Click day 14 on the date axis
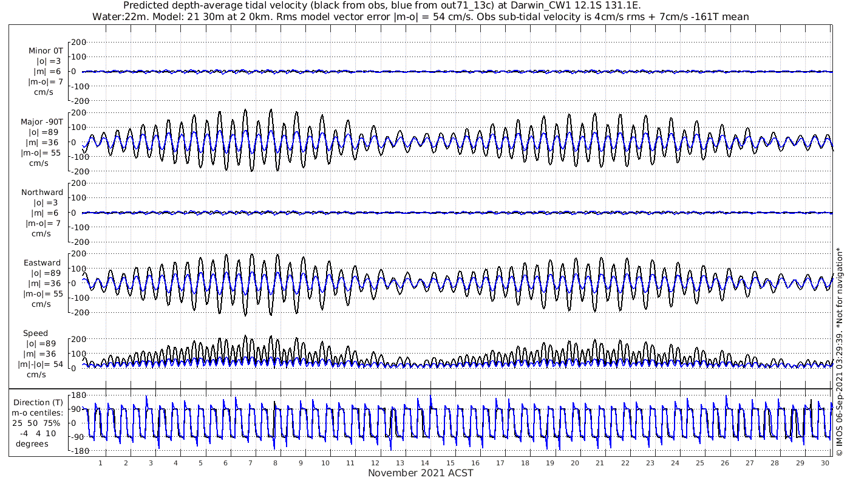Screen dimensions: 850x486 click(x=425, y=463)
